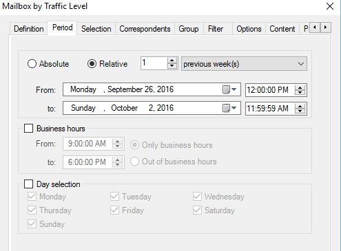Image resolution: width=341 pixels, height=251 pixels.
Task: Toggle the Wednesday checkbox
Action: tap(197, 197)
